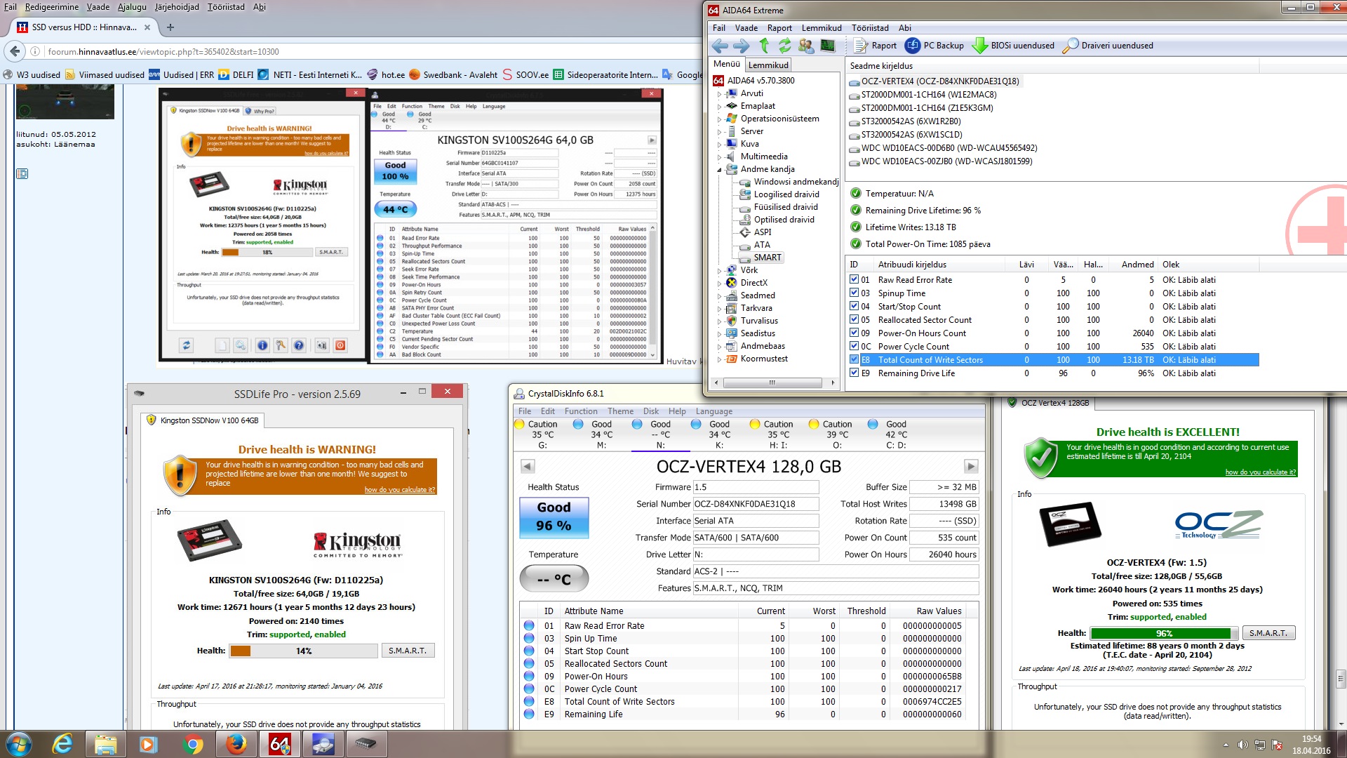Select the OCZ Vertex4 128GB tab

[x=1049, y=403]
